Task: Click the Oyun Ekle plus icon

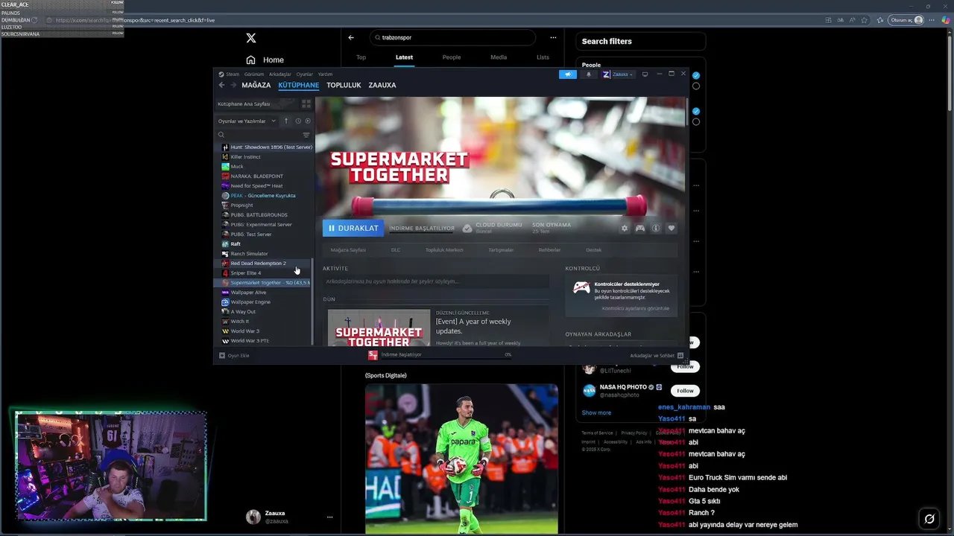Action: point(222,356)
